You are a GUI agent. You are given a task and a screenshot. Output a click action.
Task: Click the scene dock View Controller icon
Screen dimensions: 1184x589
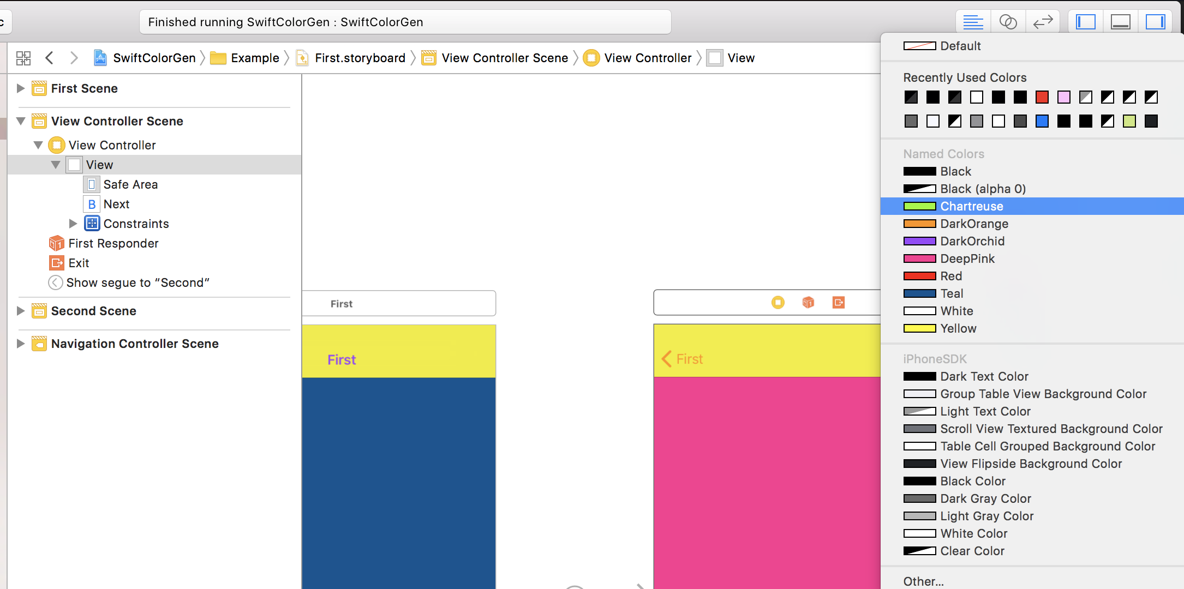point(778,302)
